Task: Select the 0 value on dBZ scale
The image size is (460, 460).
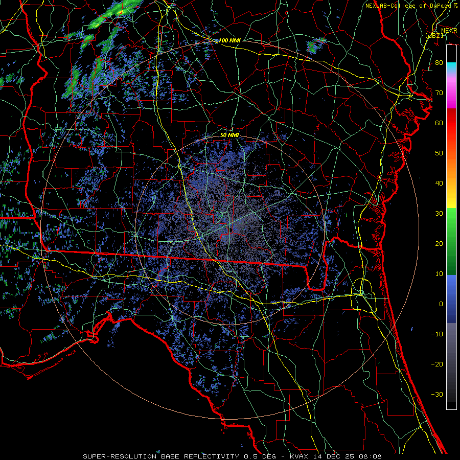Action: pyautogui.click(x=441, y=304)
